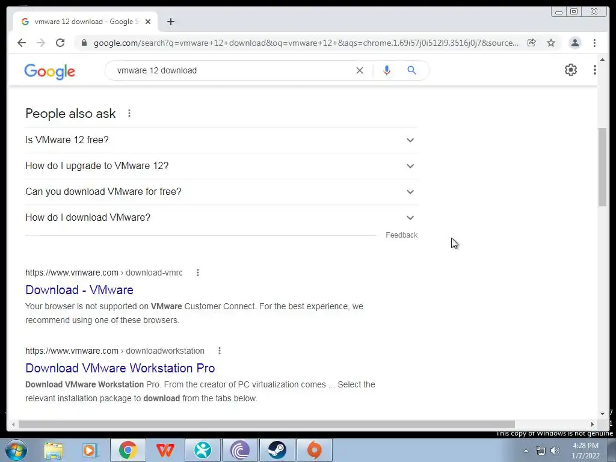Click the browser forward arrow

click(x=41, y=43)
